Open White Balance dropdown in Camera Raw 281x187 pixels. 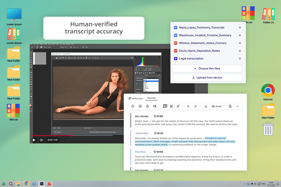tap(151, 78)
